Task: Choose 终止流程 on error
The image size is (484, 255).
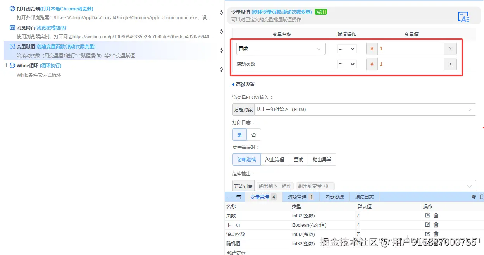Action: [275, 159]
